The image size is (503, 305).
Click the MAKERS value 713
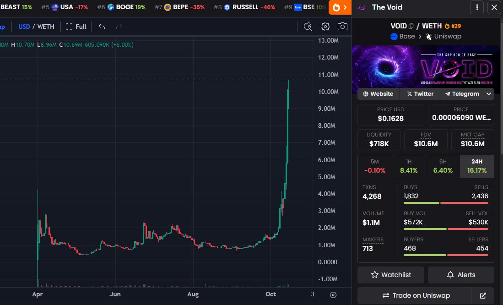368,249
